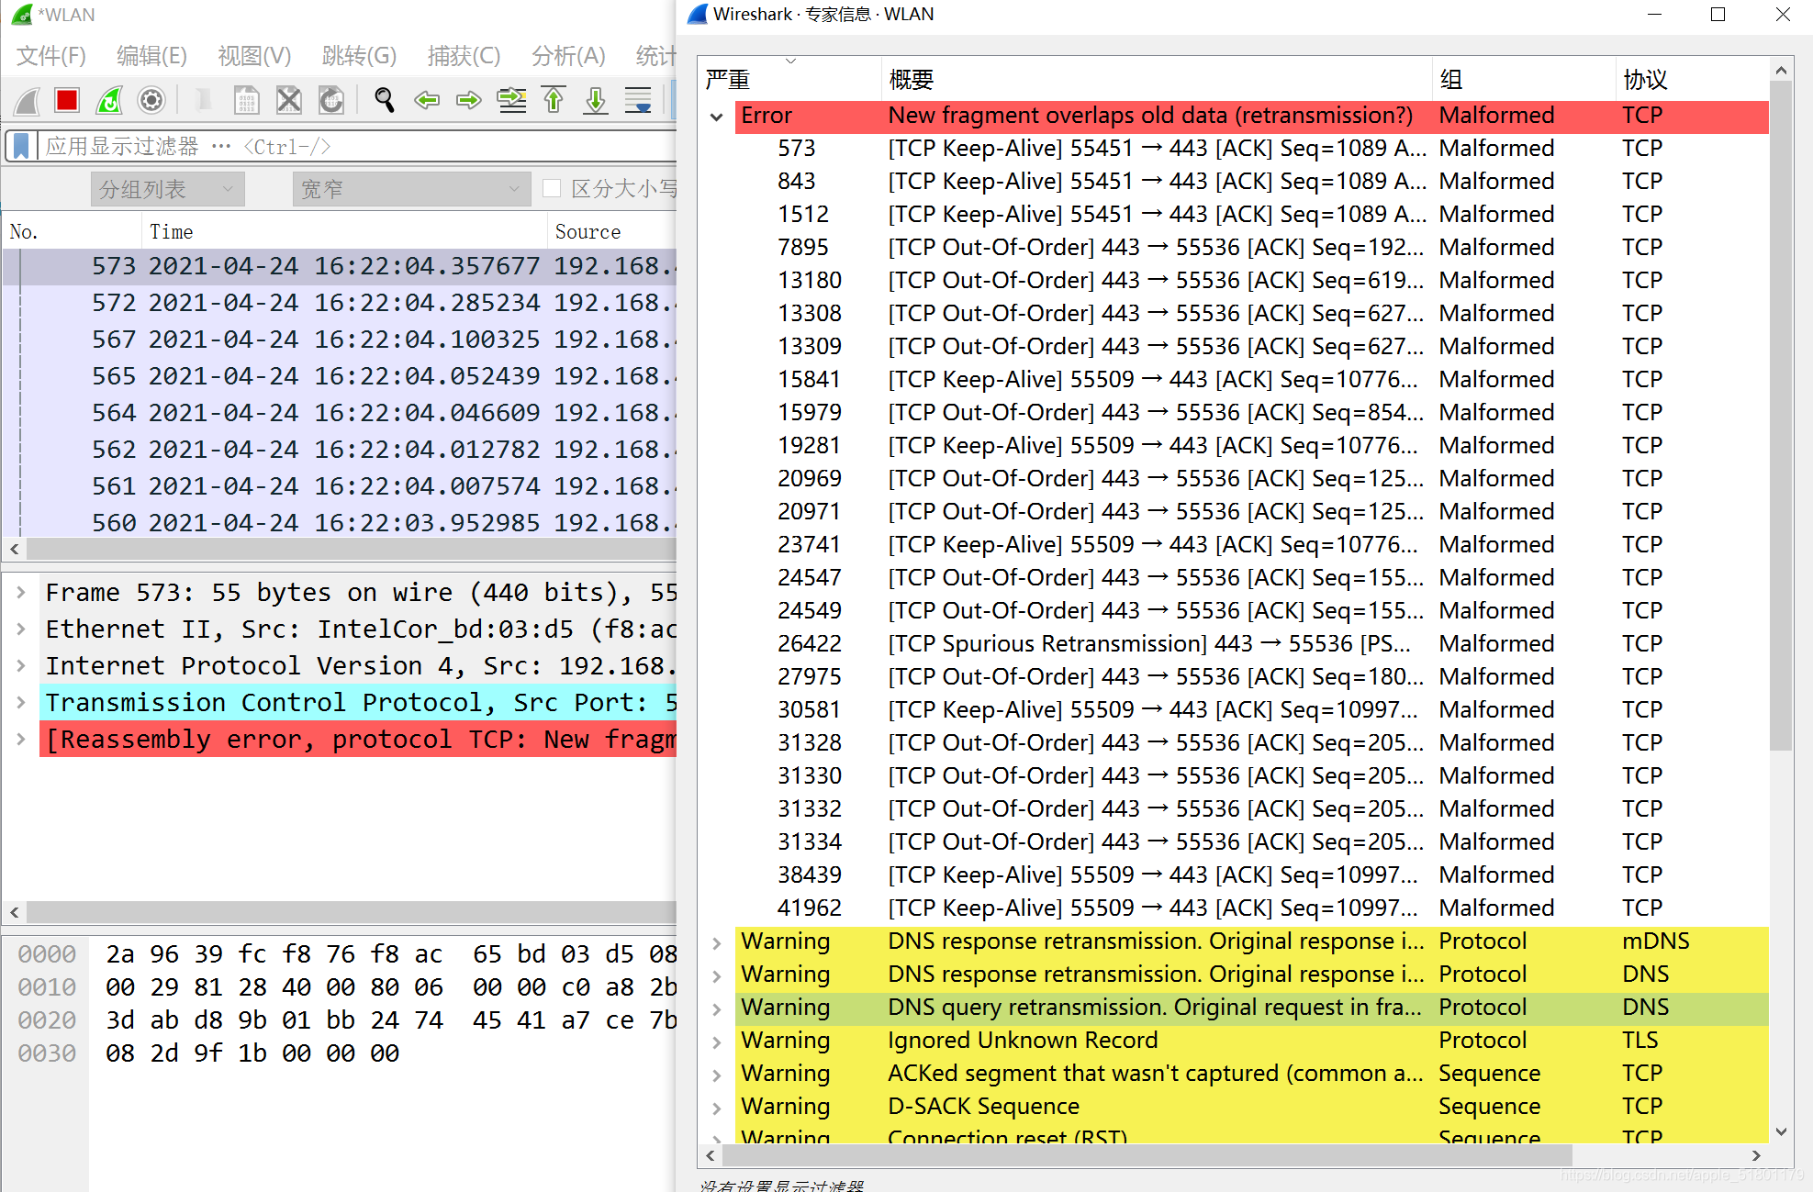Open capture options gear icon
The width and height of the screenshot is (1813, 1192).
(x=151, y=100)
